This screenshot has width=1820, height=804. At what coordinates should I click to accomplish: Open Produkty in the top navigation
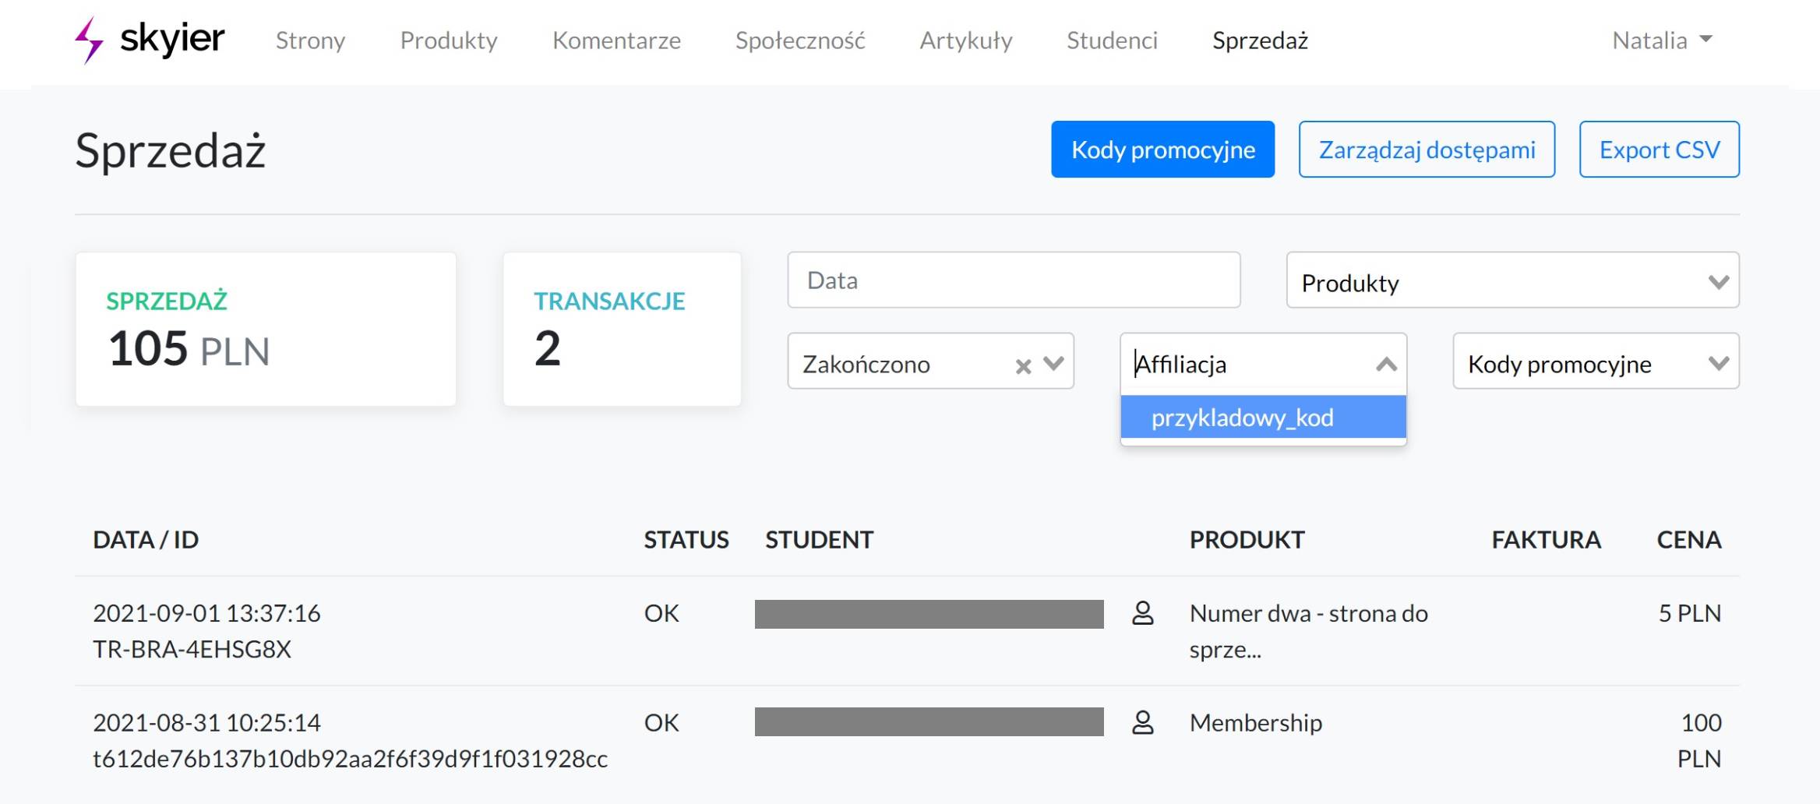pyautogui.click(x=449, y=40)
